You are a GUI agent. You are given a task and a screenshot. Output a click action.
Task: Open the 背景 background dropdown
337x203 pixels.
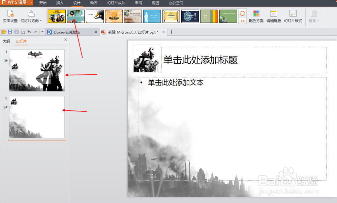[x=313, y=16]
